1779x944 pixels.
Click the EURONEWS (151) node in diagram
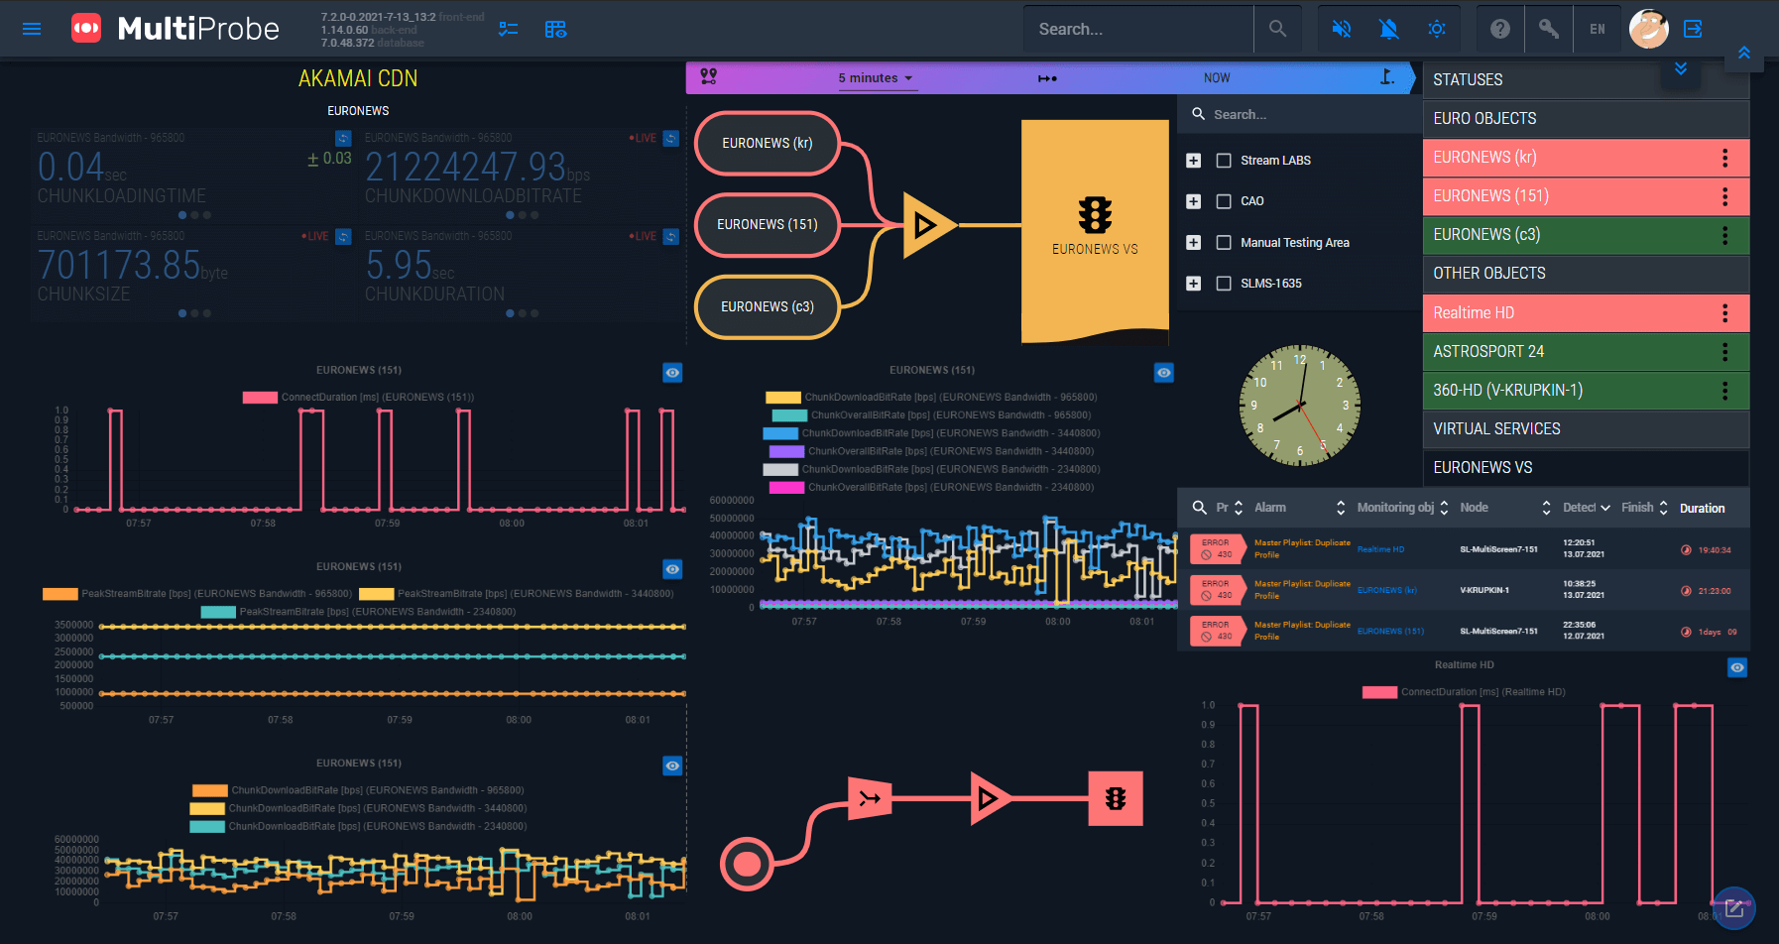(x=768, y=225)
